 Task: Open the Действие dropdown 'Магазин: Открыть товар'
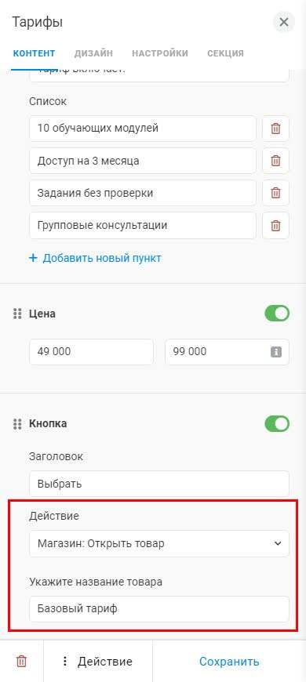pyautogui.click(x=159, y=544)
